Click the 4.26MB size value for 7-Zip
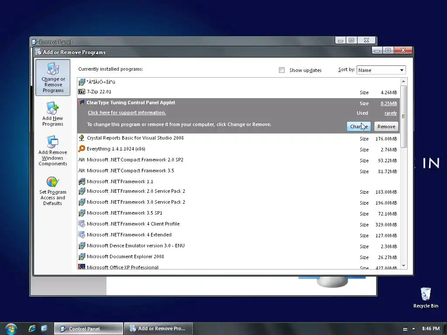Image resolution: width=447 pixels, height=335 pixels. coord(389,92)
